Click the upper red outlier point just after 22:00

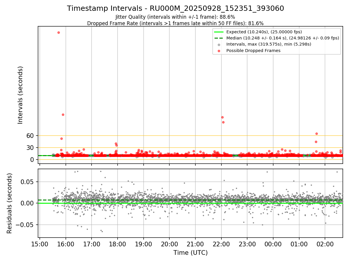222,117
